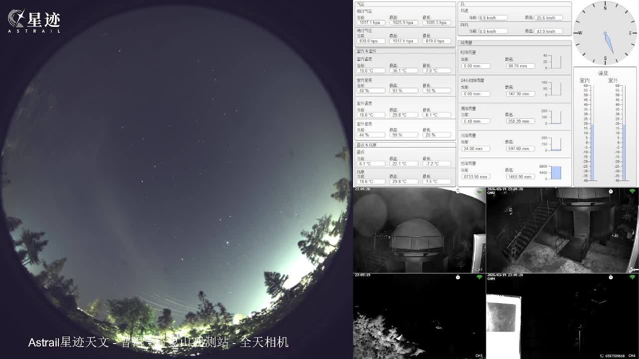This screenshot has width=639, height=359.
Task: Click the Astrail star logo
Action: [x=17, y=19]
